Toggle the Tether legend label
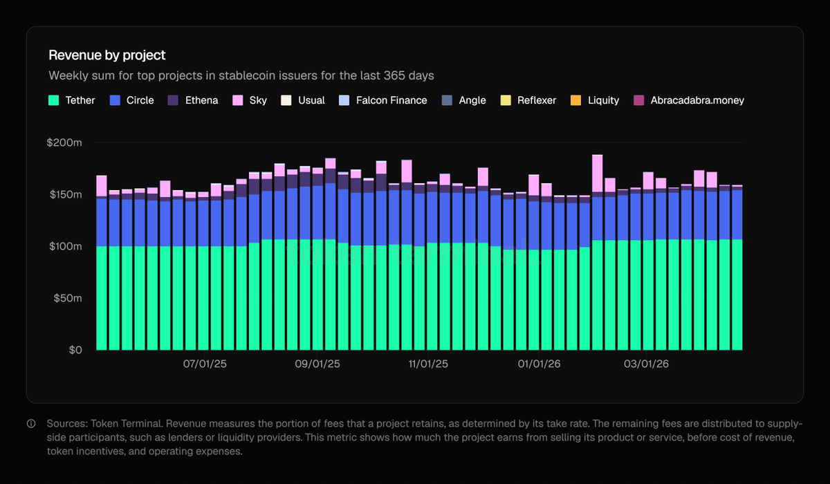 pyautogui.click(x=80, y=100)
